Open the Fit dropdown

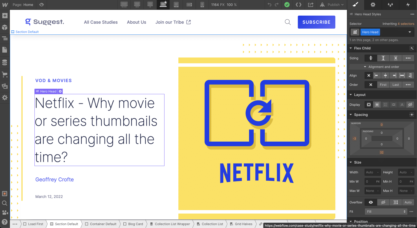click(386, 212)
